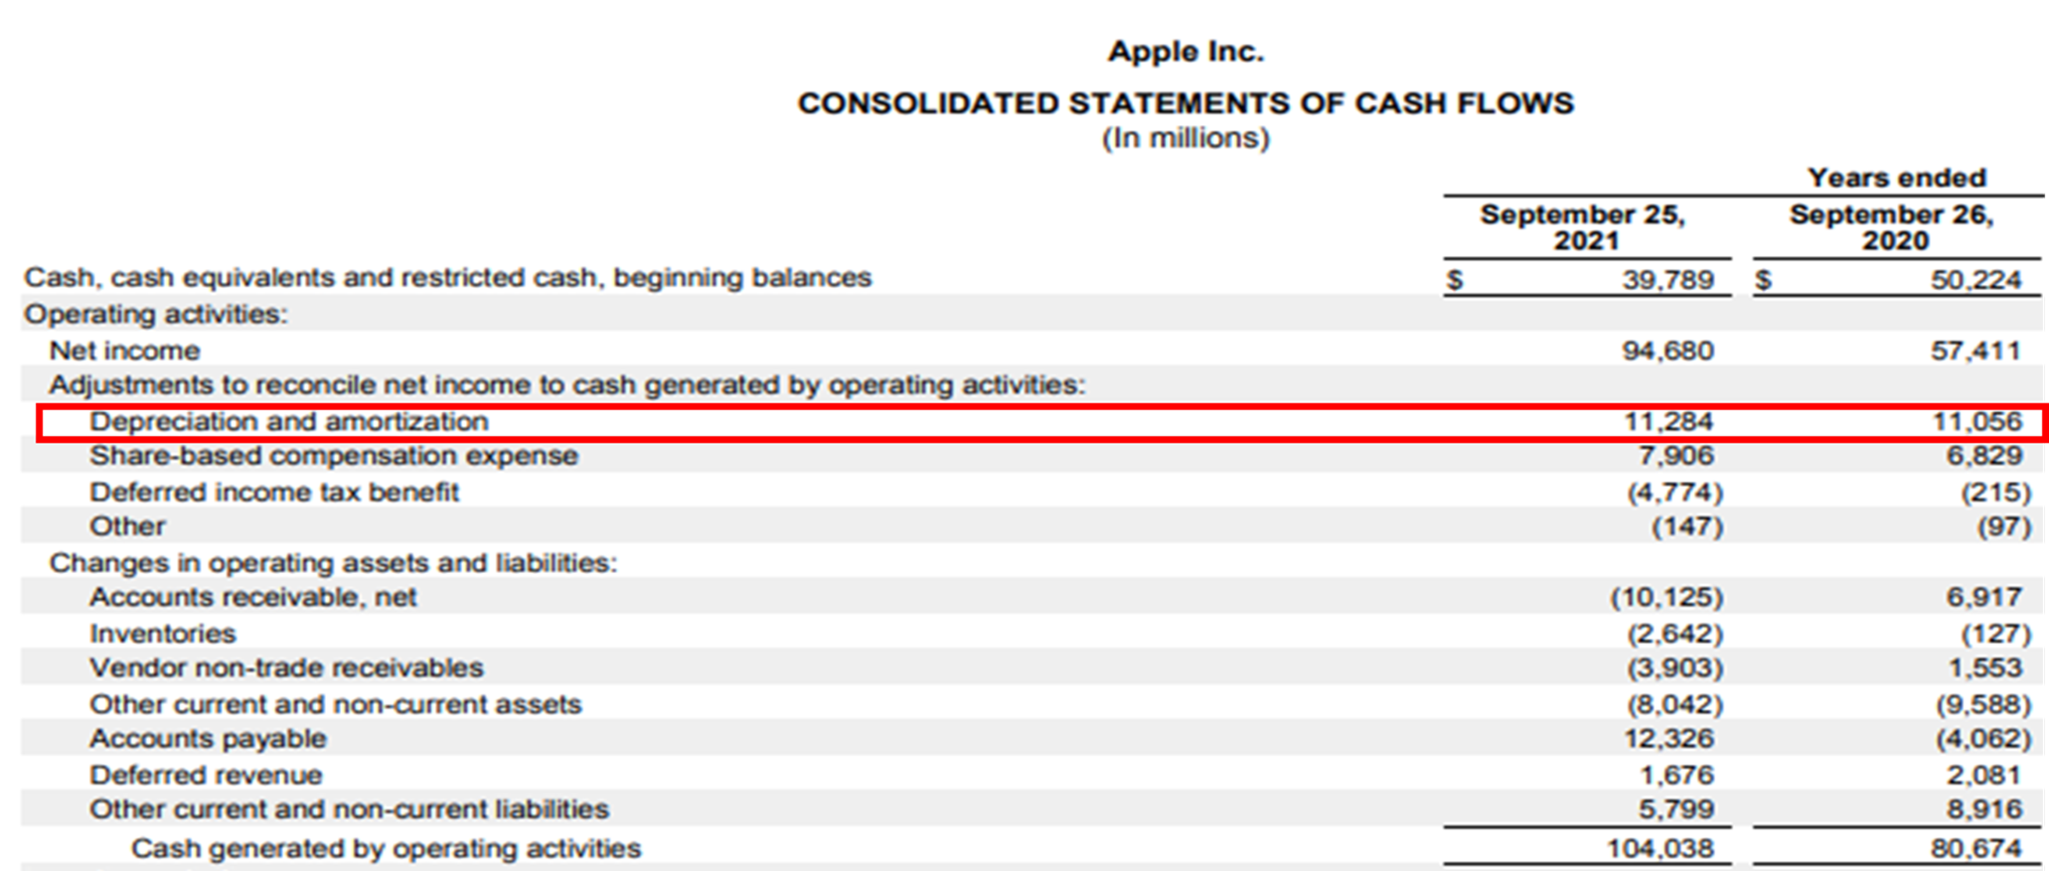This screenshot has height=871, width=2049.
Task: Select the Consolidated Statements of Cash Flows heading
Action: point(1185,103)
